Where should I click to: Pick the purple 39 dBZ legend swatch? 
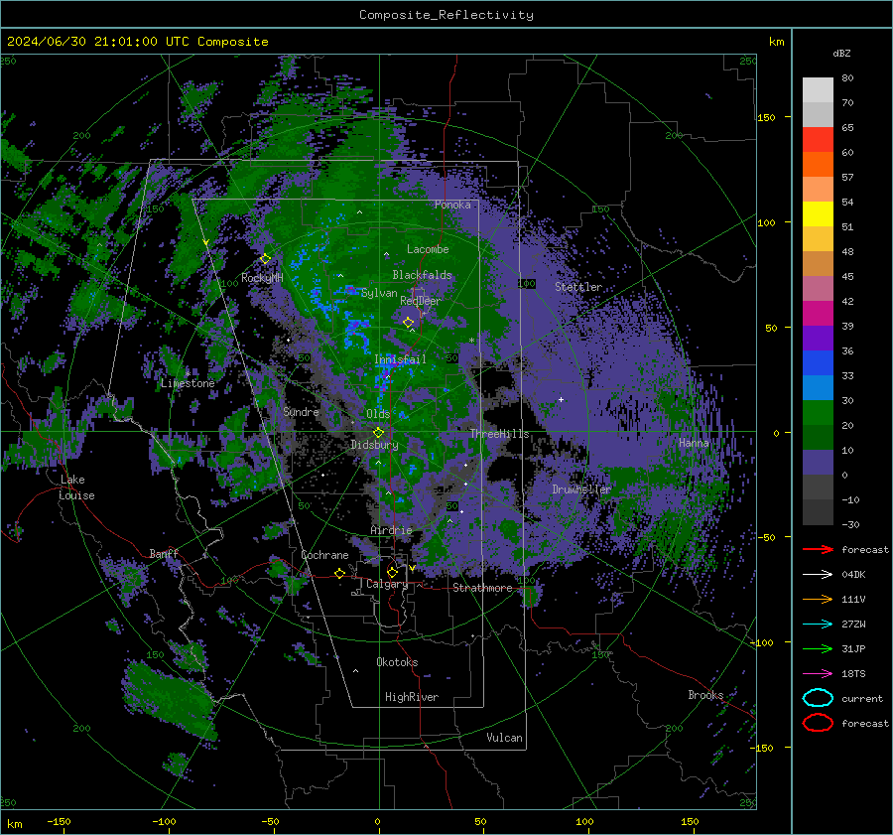point(818,338)
